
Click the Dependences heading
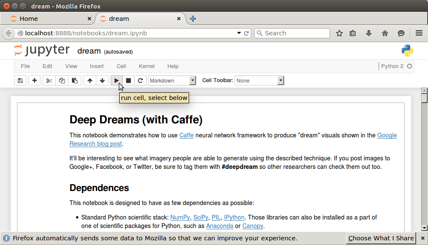pos(99,188)
